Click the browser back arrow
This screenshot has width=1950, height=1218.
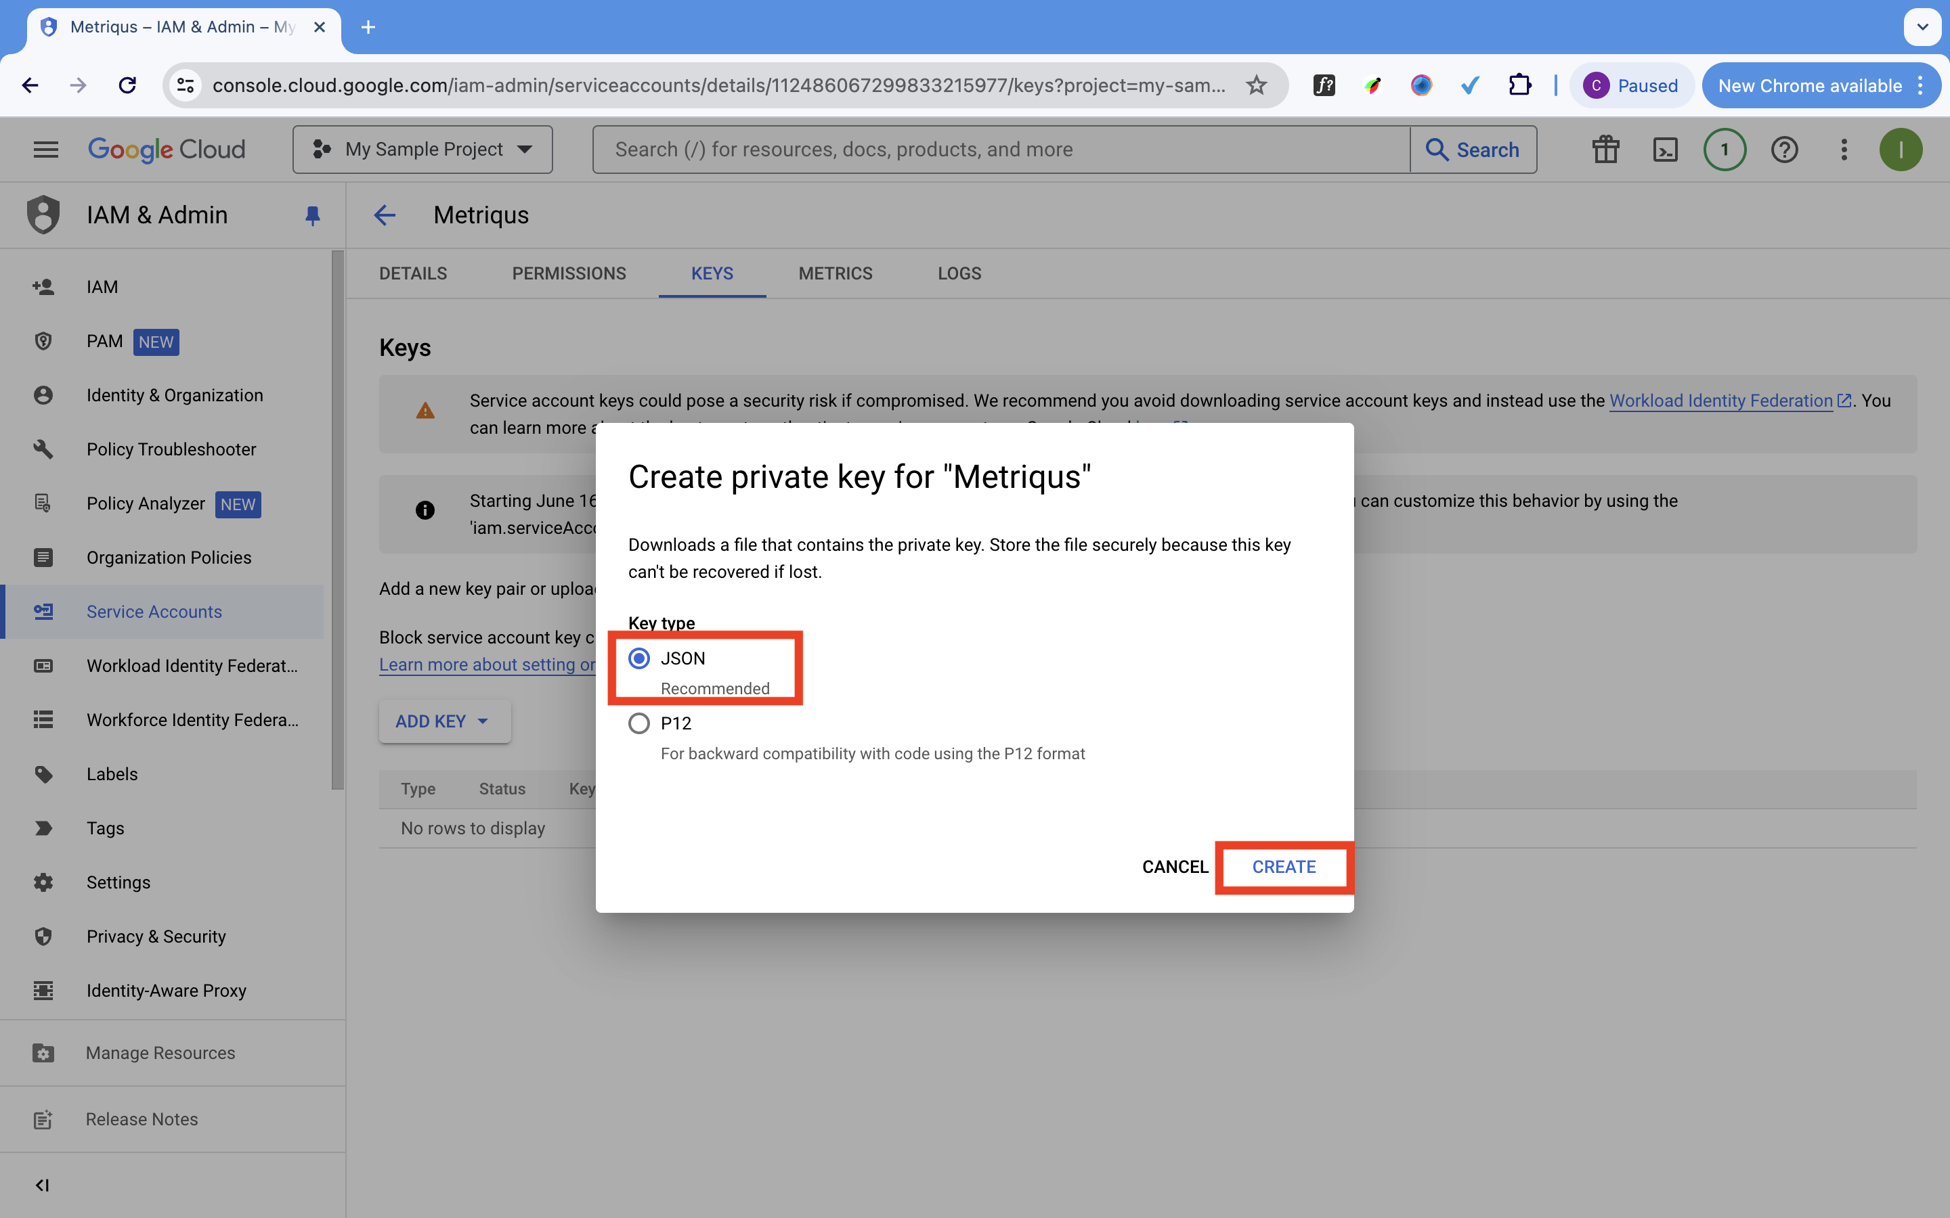tap(30, 85)
